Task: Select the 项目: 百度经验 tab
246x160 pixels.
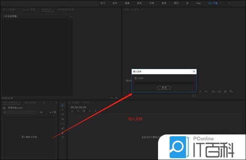Action: (x=10, y=103)
